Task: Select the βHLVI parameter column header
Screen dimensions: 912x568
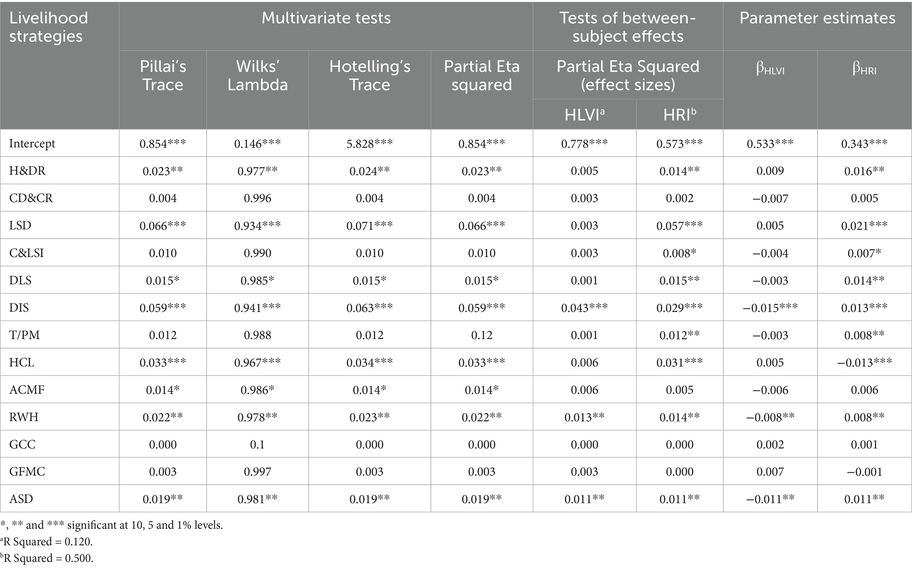Action: (x=770, y=70)
